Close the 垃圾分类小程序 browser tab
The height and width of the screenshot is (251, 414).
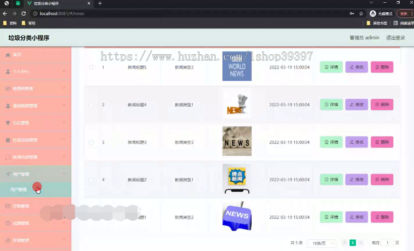tap(89, 3)
